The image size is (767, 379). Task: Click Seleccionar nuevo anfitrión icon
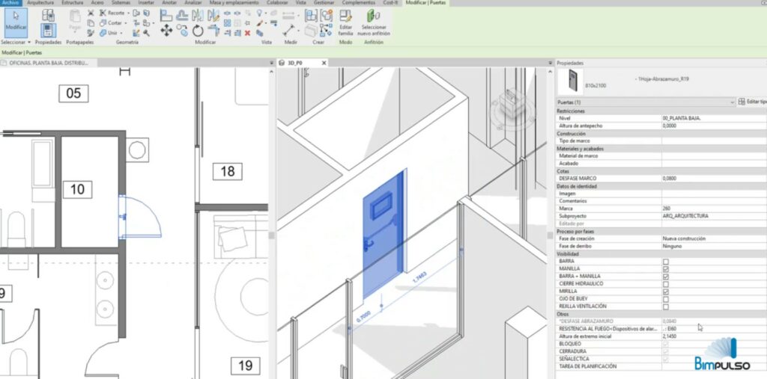tap(374, 20)
